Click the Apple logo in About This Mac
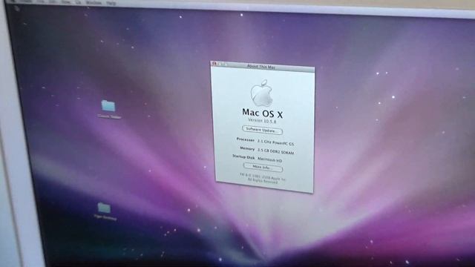 [262, 93]
